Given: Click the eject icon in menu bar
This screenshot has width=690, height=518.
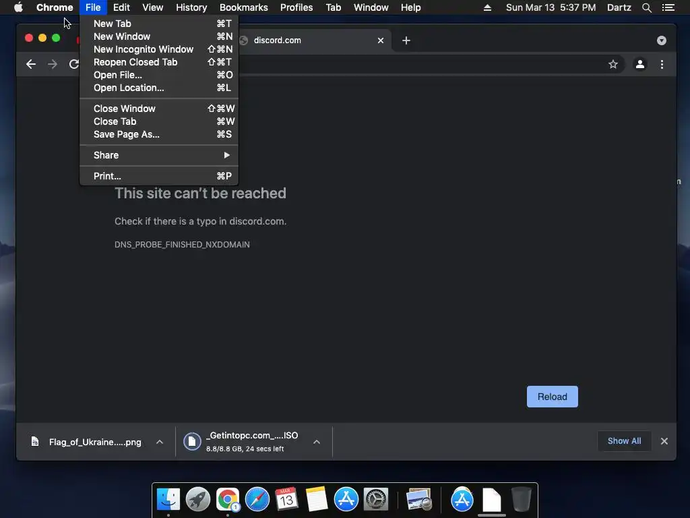Looking at the screenshot, I should [x=487, y=7].
